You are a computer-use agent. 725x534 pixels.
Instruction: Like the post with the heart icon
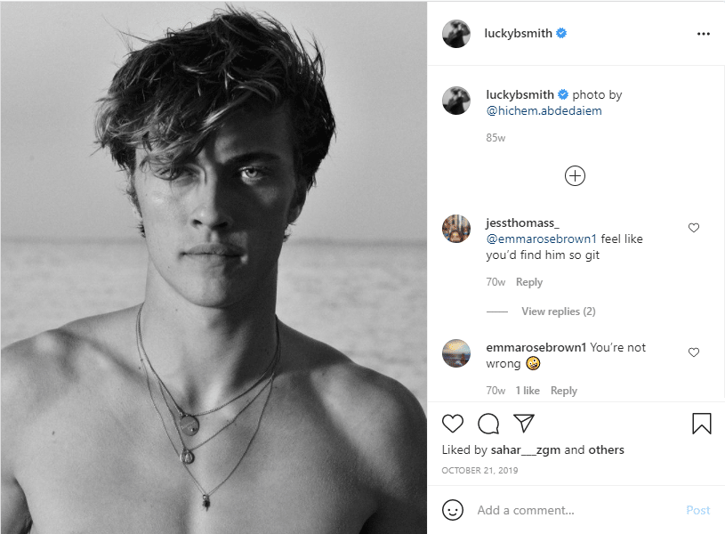click(x=453, y=424)
